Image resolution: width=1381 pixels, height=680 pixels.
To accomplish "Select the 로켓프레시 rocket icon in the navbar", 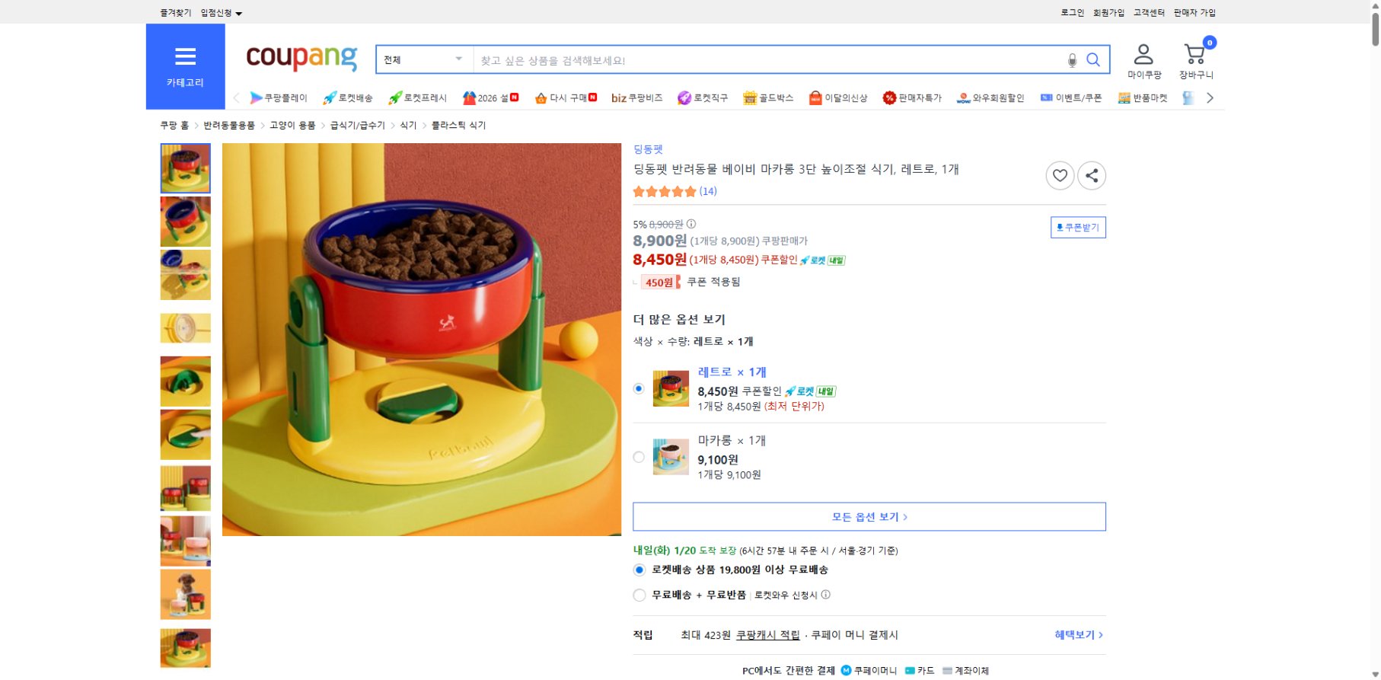I will (x=395, y=97).
